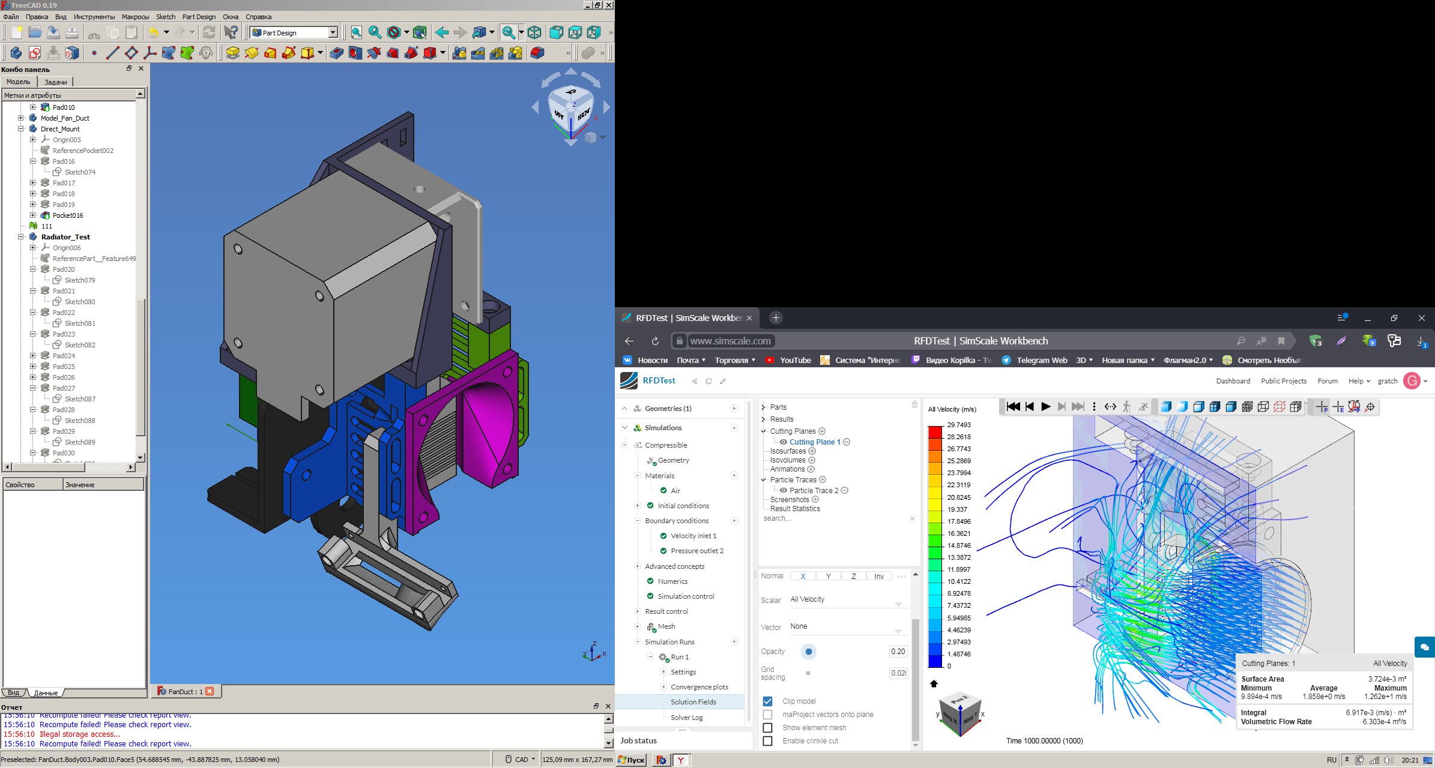Collapse the Radiator_Test tree node
Viewport: 1435px width, 768px height.
coord(21,237)
